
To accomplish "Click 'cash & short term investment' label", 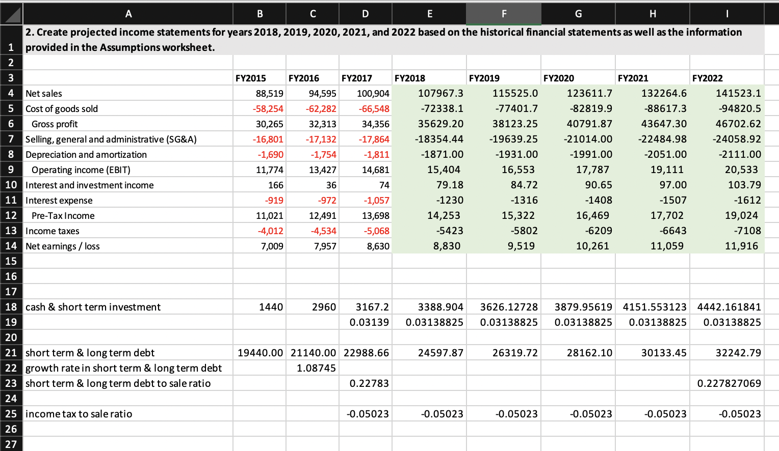I will [x=93, y=307].
